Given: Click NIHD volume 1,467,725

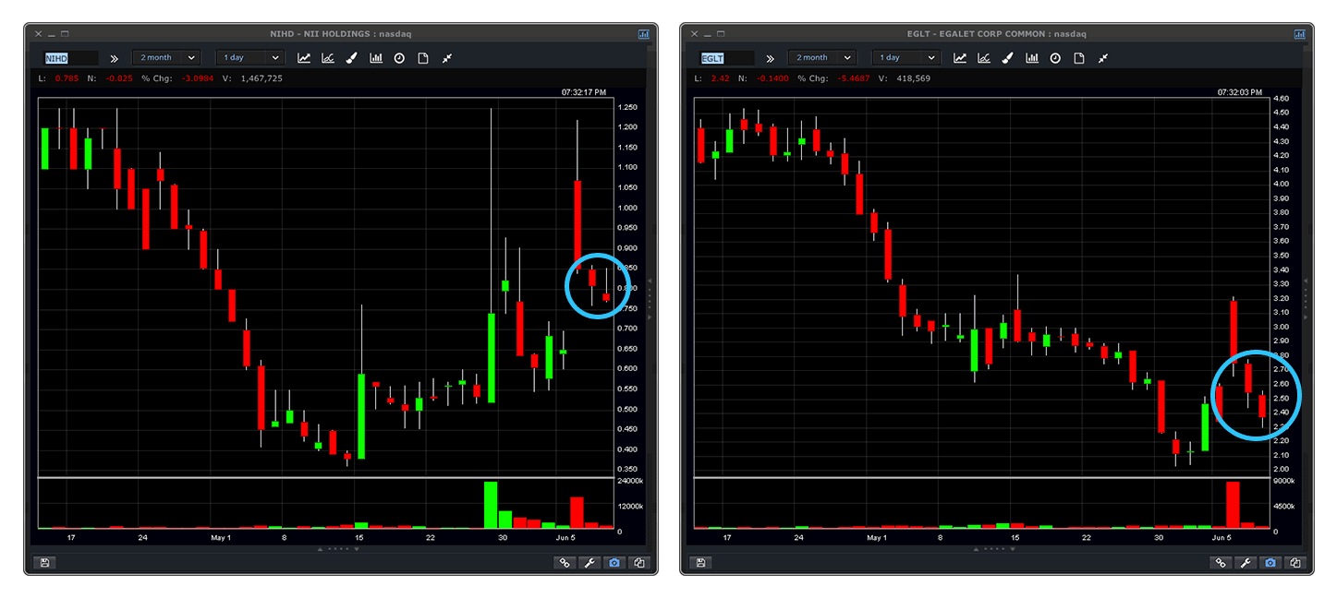Looking at the screenshot, I should (261, 78).
